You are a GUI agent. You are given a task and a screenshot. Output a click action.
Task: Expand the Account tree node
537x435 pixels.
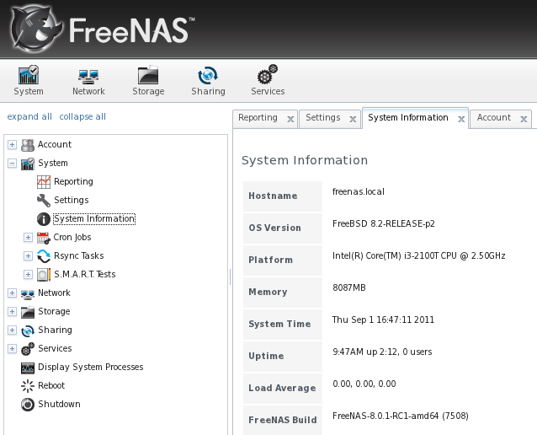tap(12, 144)
